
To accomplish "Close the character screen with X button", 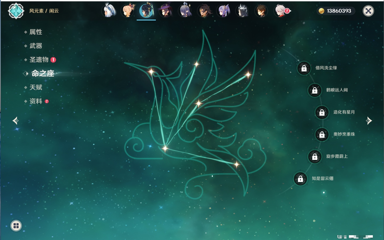I will click(x=368, y=11).
